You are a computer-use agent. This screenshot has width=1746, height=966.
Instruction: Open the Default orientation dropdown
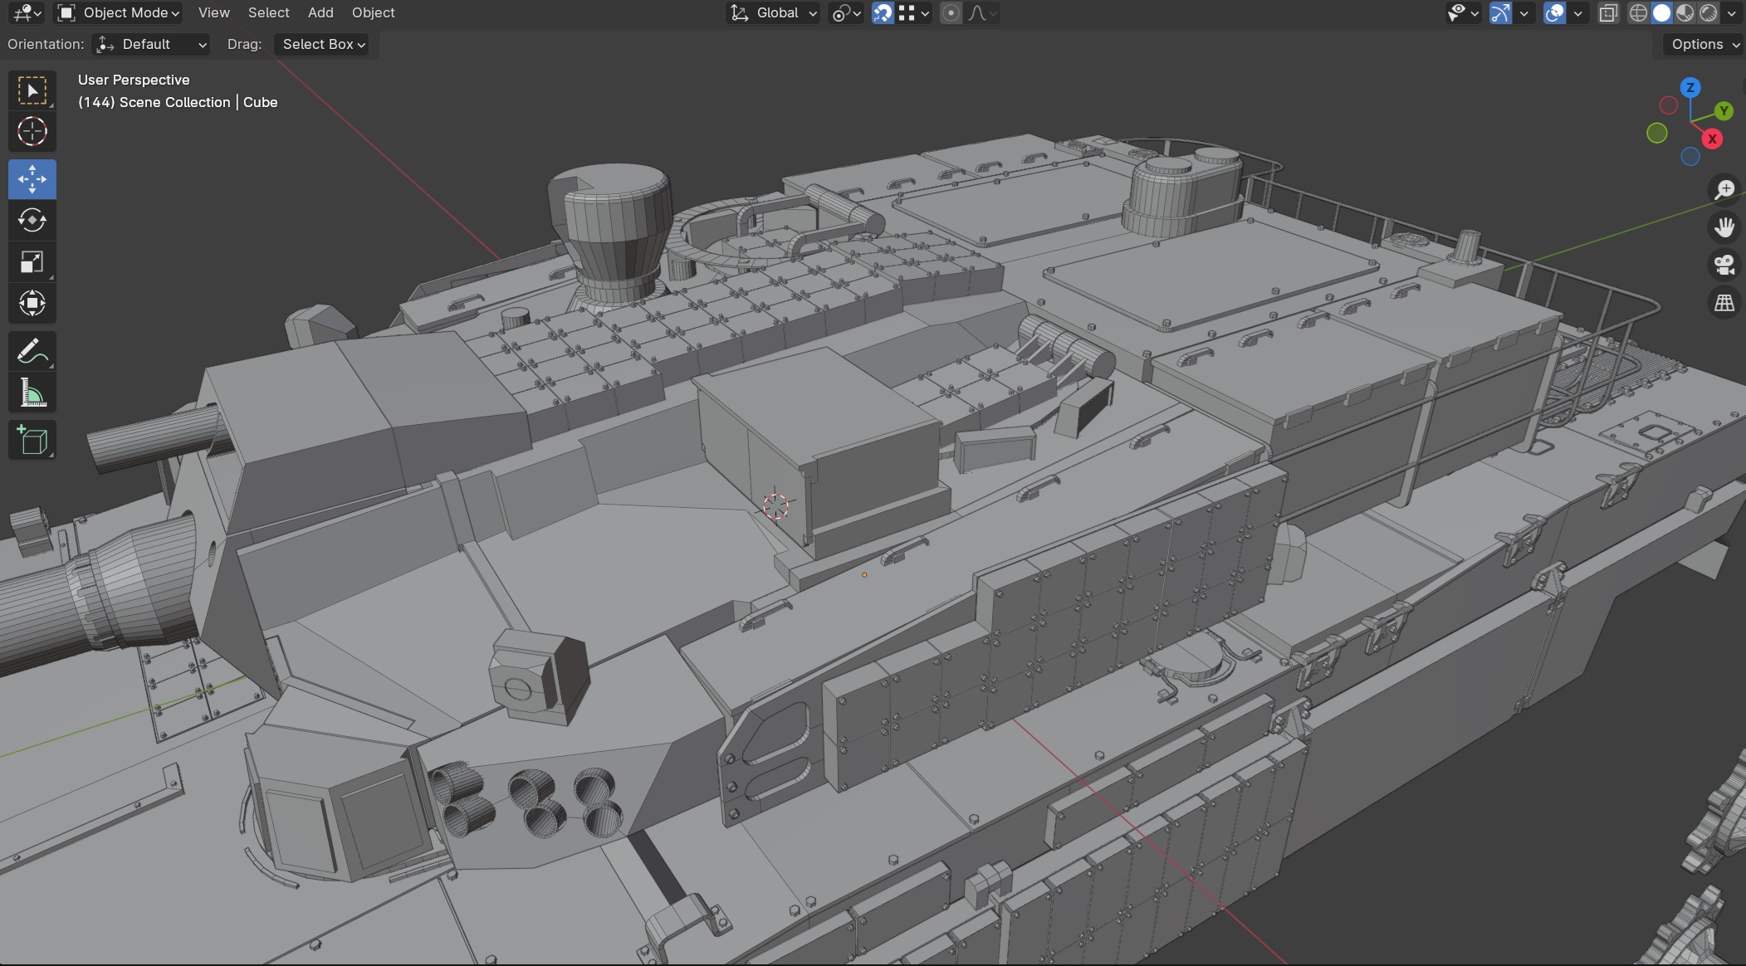click(151, 44)
